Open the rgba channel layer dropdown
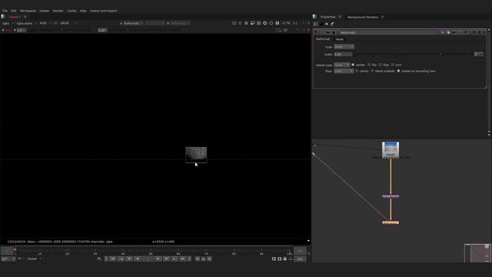This screenshot has height=277, width=492. [x=8, y=23]
